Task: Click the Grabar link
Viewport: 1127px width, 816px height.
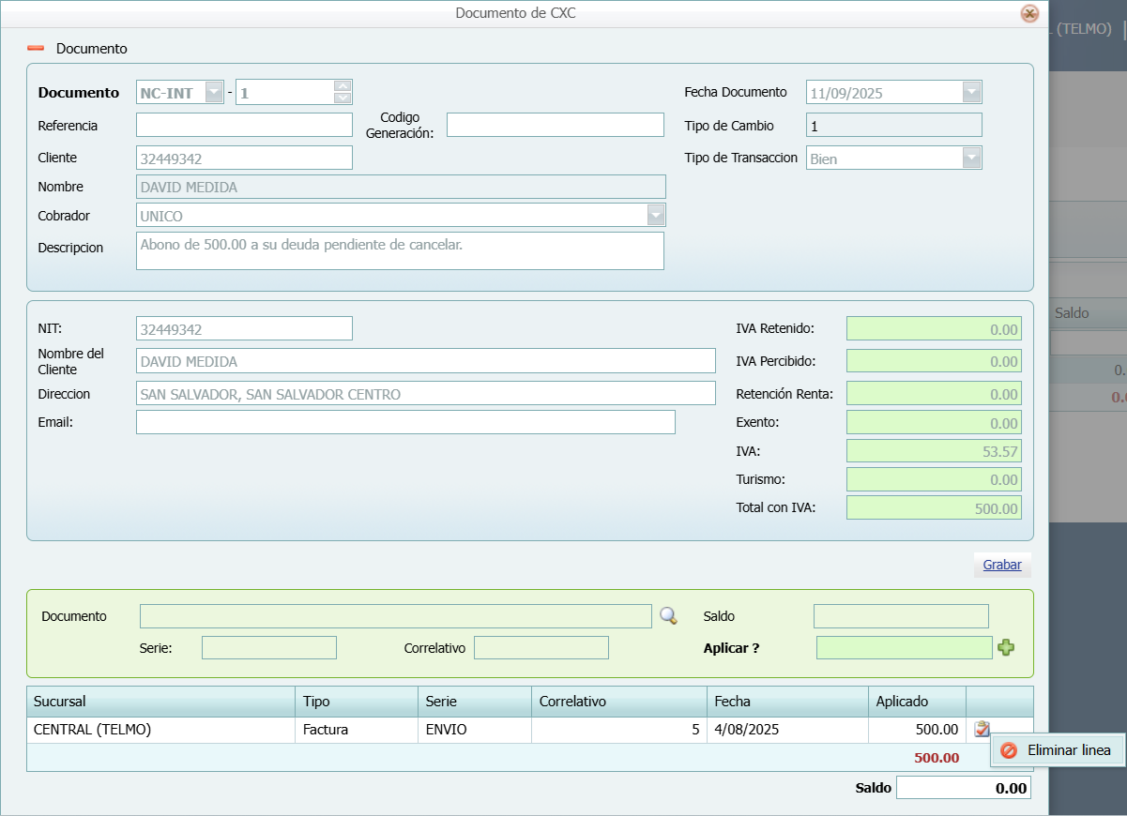Action: [x=1002, y=565]
